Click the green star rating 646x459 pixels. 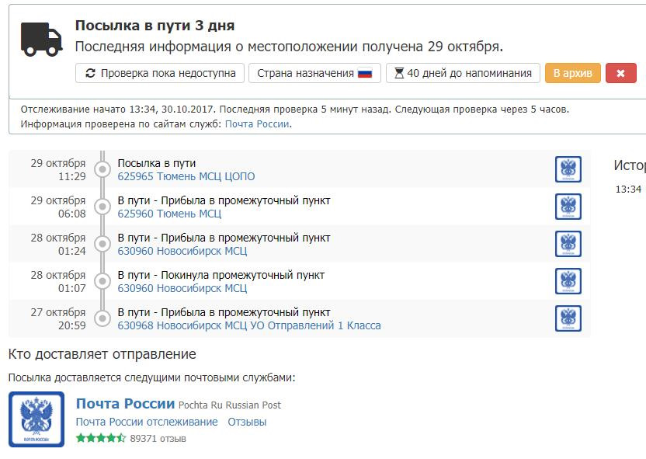pyautogui.click(x=101, y=438)
